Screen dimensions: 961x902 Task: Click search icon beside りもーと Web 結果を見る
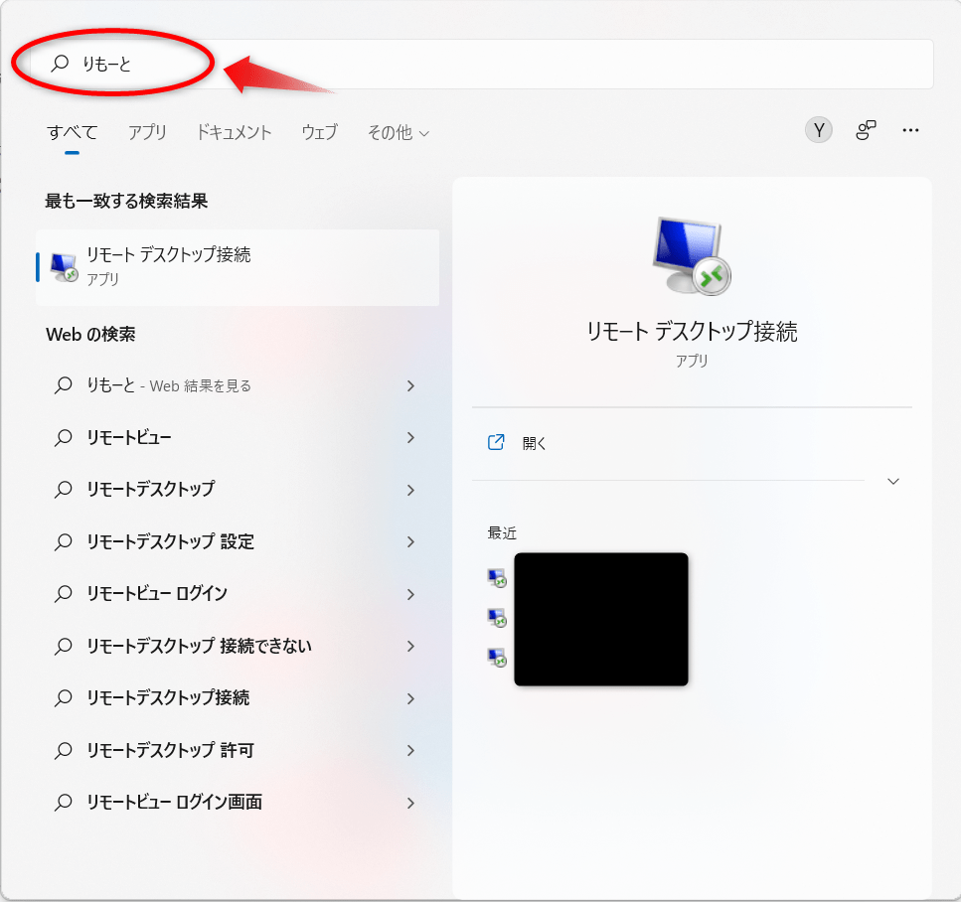coord(64,385)
